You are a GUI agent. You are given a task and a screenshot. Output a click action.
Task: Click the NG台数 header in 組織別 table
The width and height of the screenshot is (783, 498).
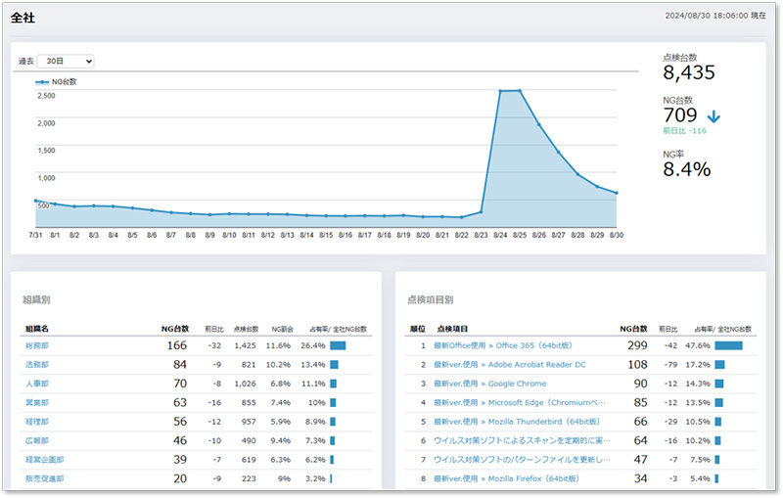175,329
